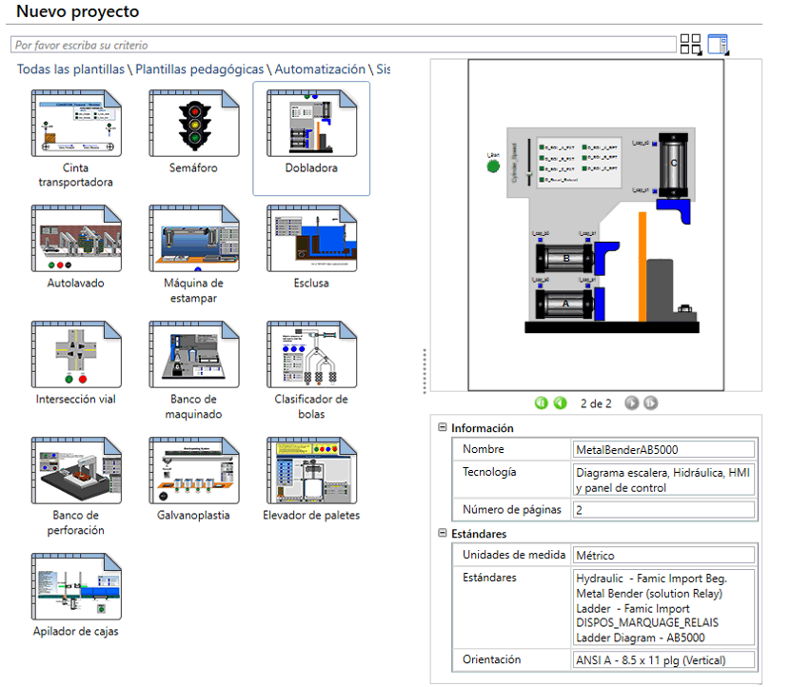Toggle the preview pane view mode
Screen dimensions: 791x687
(x=718, y=43)
